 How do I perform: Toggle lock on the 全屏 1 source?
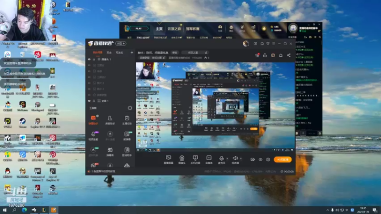point(94,101)
